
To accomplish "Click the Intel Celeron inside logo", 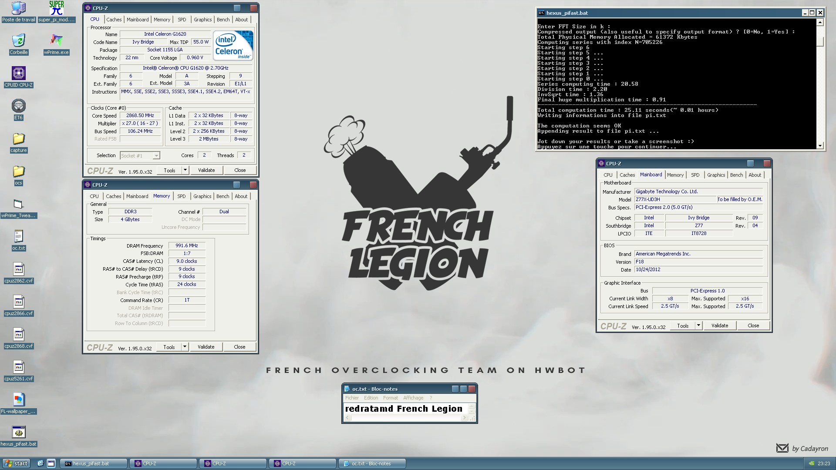I will tap(233, 45).
